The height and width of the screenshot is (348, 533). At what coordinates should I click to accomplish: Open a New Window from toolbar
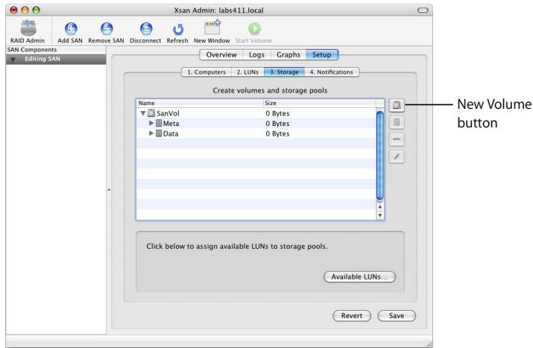click(212, 28)
